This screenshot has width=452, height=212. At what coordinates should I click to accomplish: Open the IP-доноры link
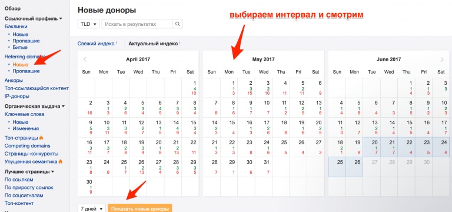pyautogui.click(x=17, y=96)
